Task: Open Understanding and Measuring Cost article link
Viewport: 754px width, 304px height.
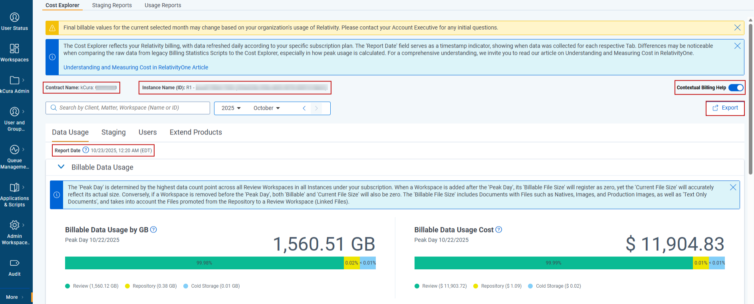Action: click(136, 67)
